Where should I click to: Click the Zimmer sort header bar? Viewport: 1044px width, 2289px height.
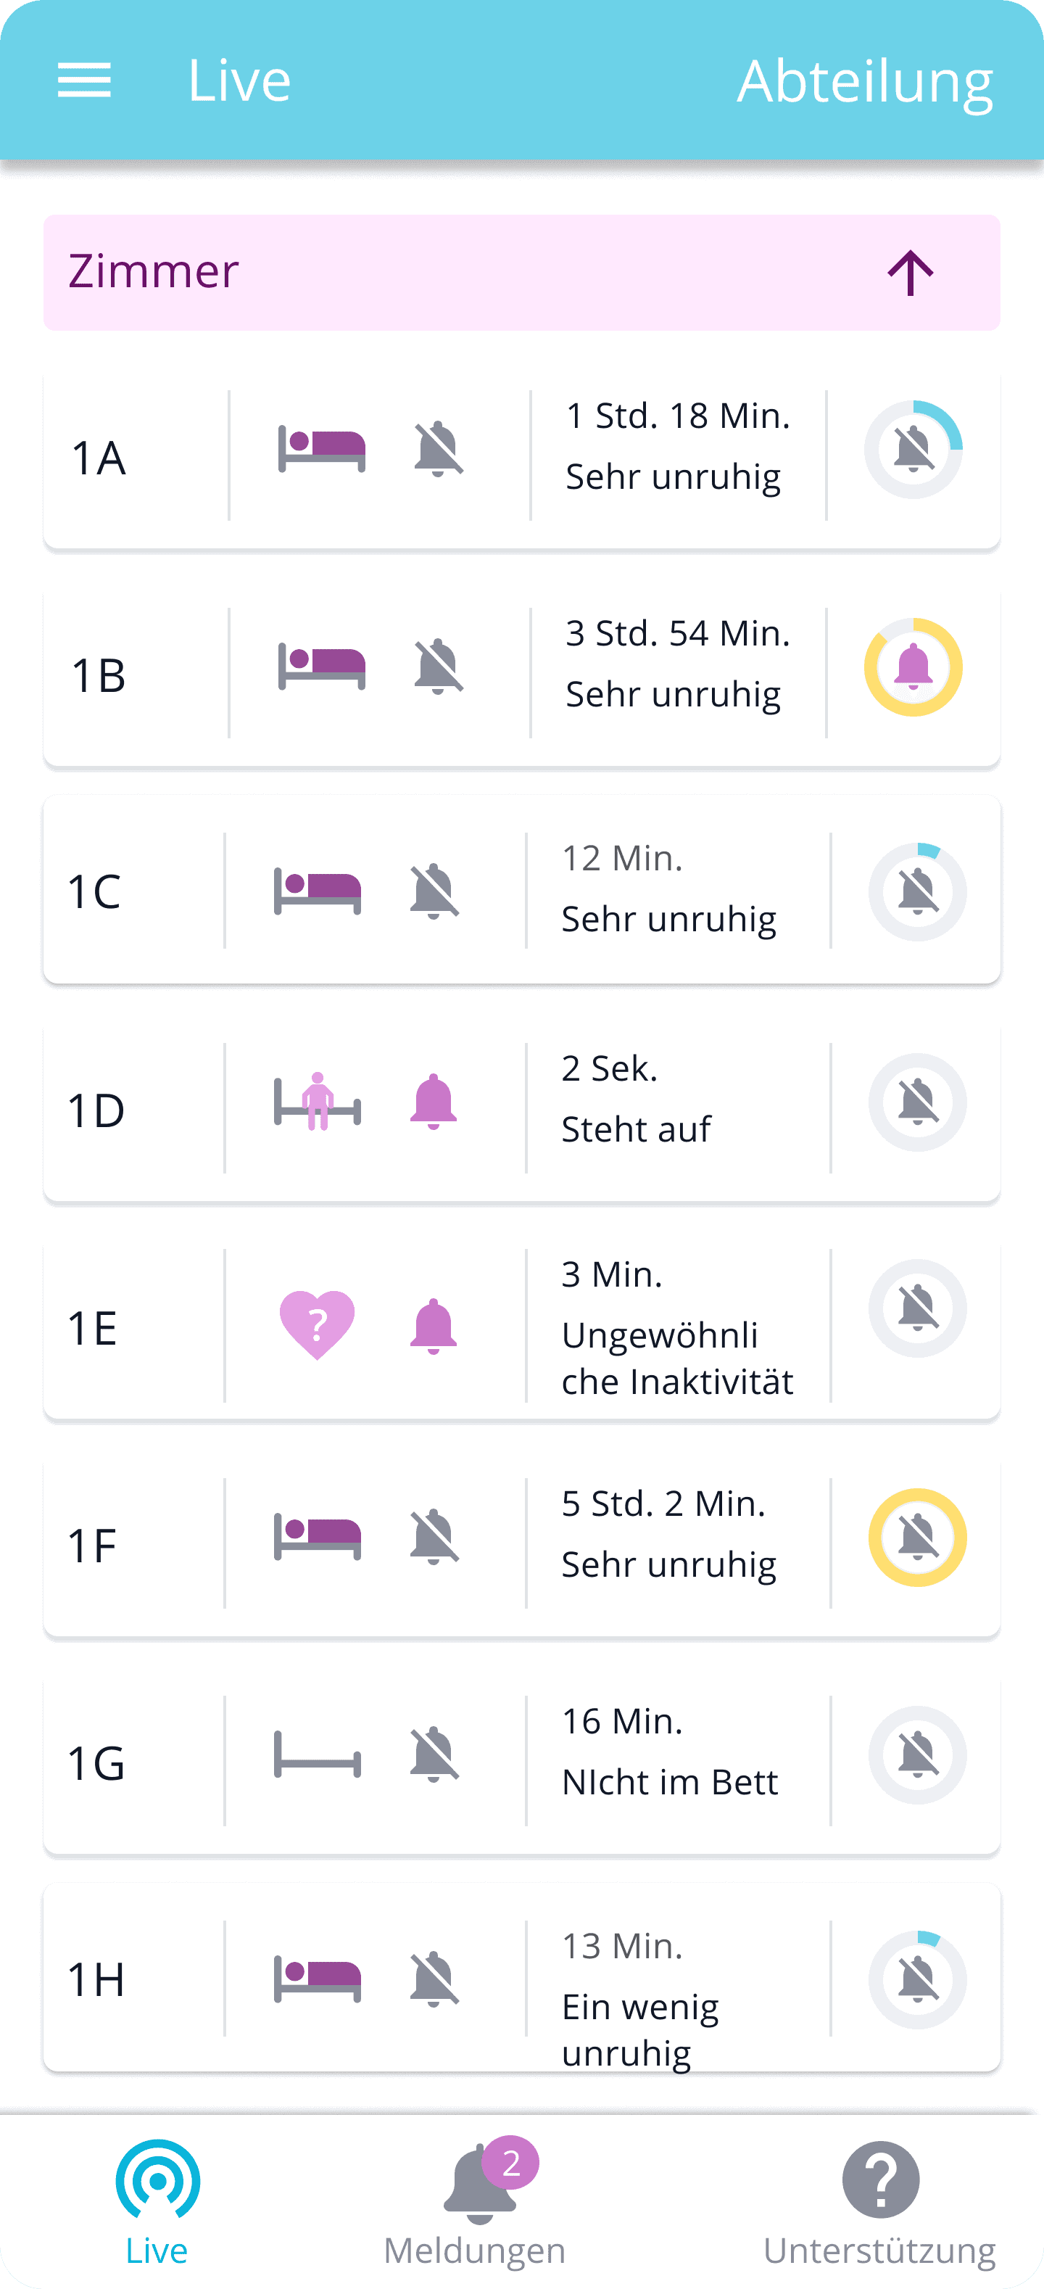pos(444,272)
